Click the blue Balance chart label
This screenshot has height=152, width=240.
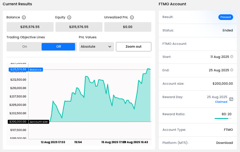point(35,69)
